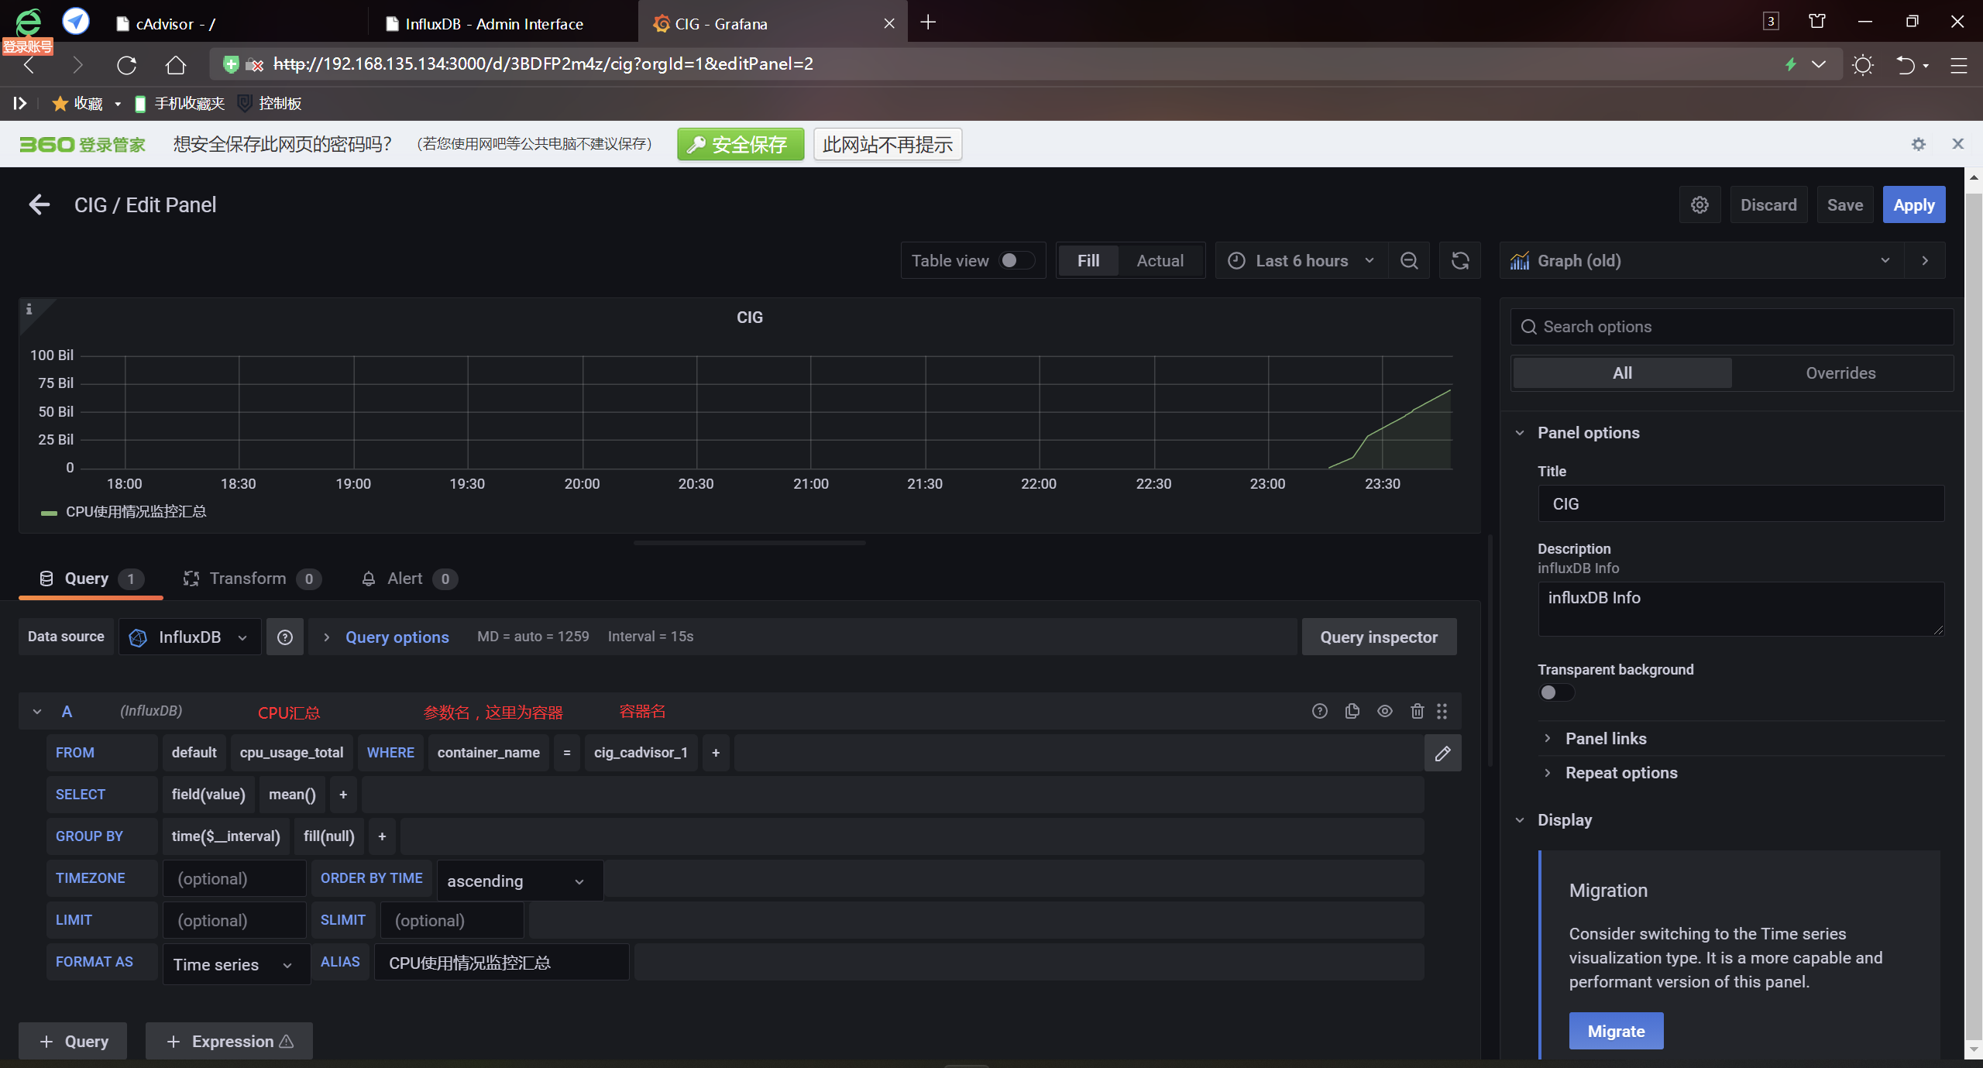Click the panel info 'i' icon
This screenshot has width=1983, height=1068.
29,309
